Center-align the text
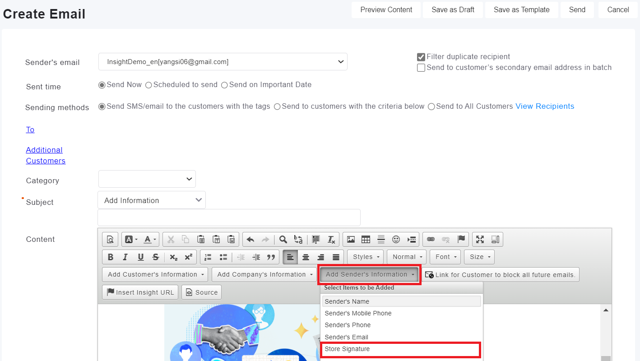The image size is (640, 361). pos(306,257)
